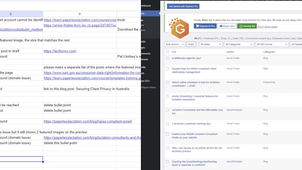Open the All SEO Scores dropdown
The image size is (302, 170).
pyautogui.click(x=272, y=44)
